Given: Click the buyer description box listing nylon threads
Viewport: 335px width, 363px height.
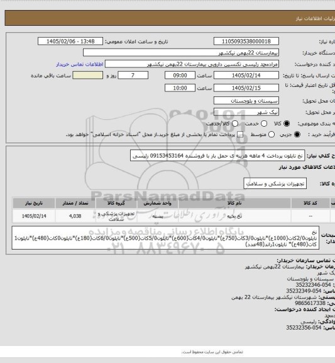Looking at the screenshot, I should coord(165,238).
